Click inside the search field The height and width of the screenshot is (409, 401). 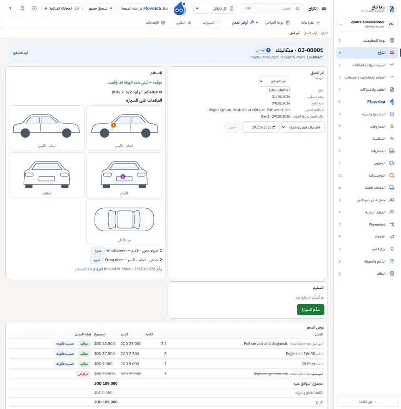click(272, 8)
